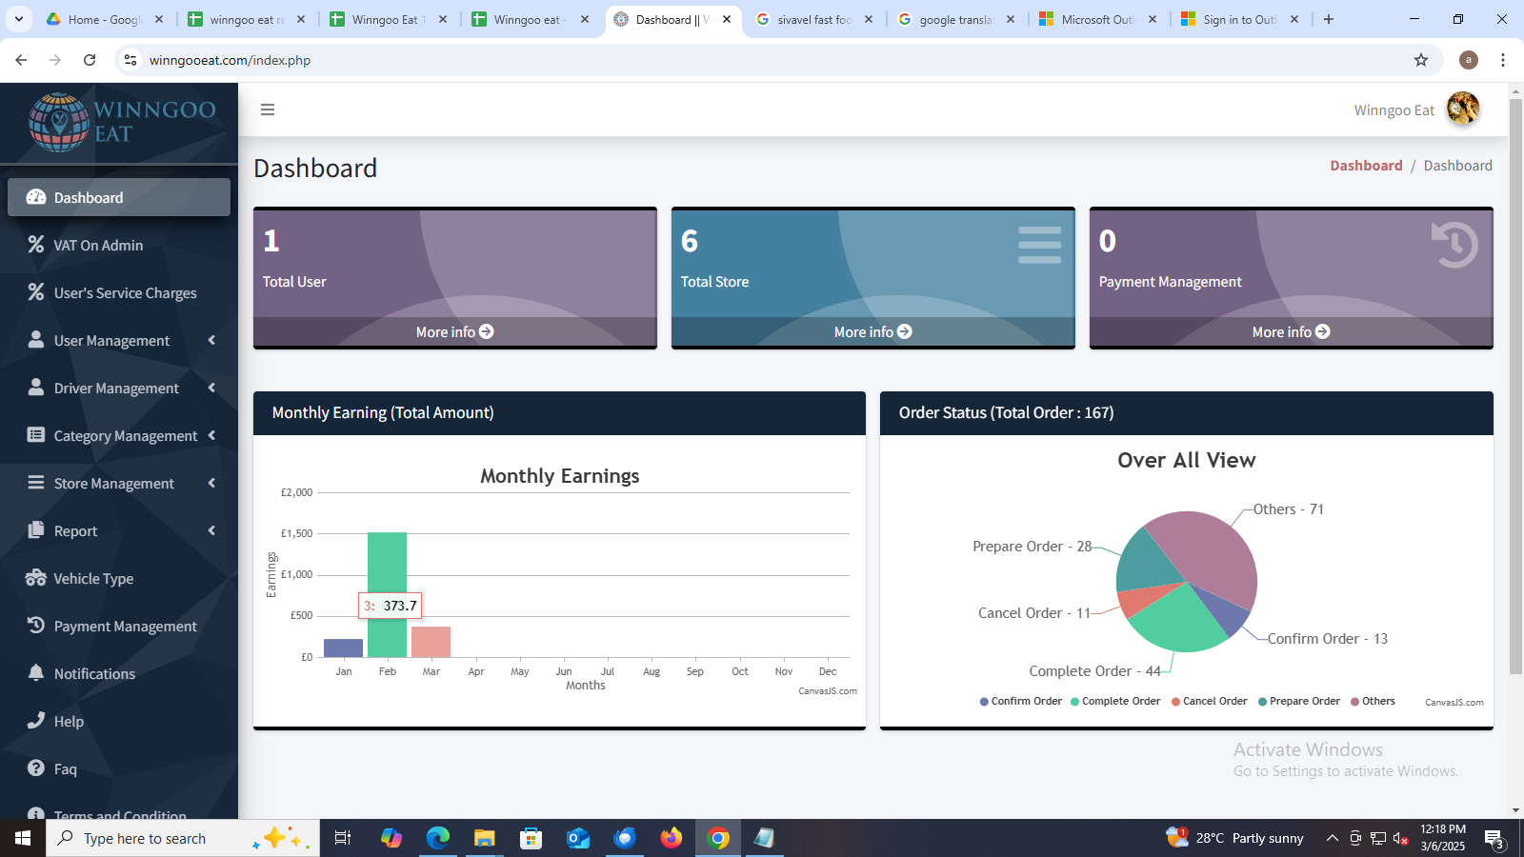Toggle the hamburger sidebar menu icon
Screen dimensions: 1524x857
coord(268,110)
